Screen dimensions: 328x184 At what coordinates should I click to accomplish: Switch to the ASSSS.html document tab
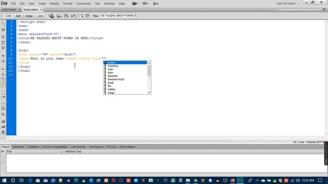click(x=9, y=10)
